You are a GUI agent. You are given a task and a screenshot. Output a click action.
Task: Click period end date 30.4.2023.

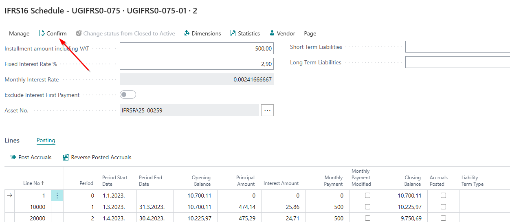point(152,218)
